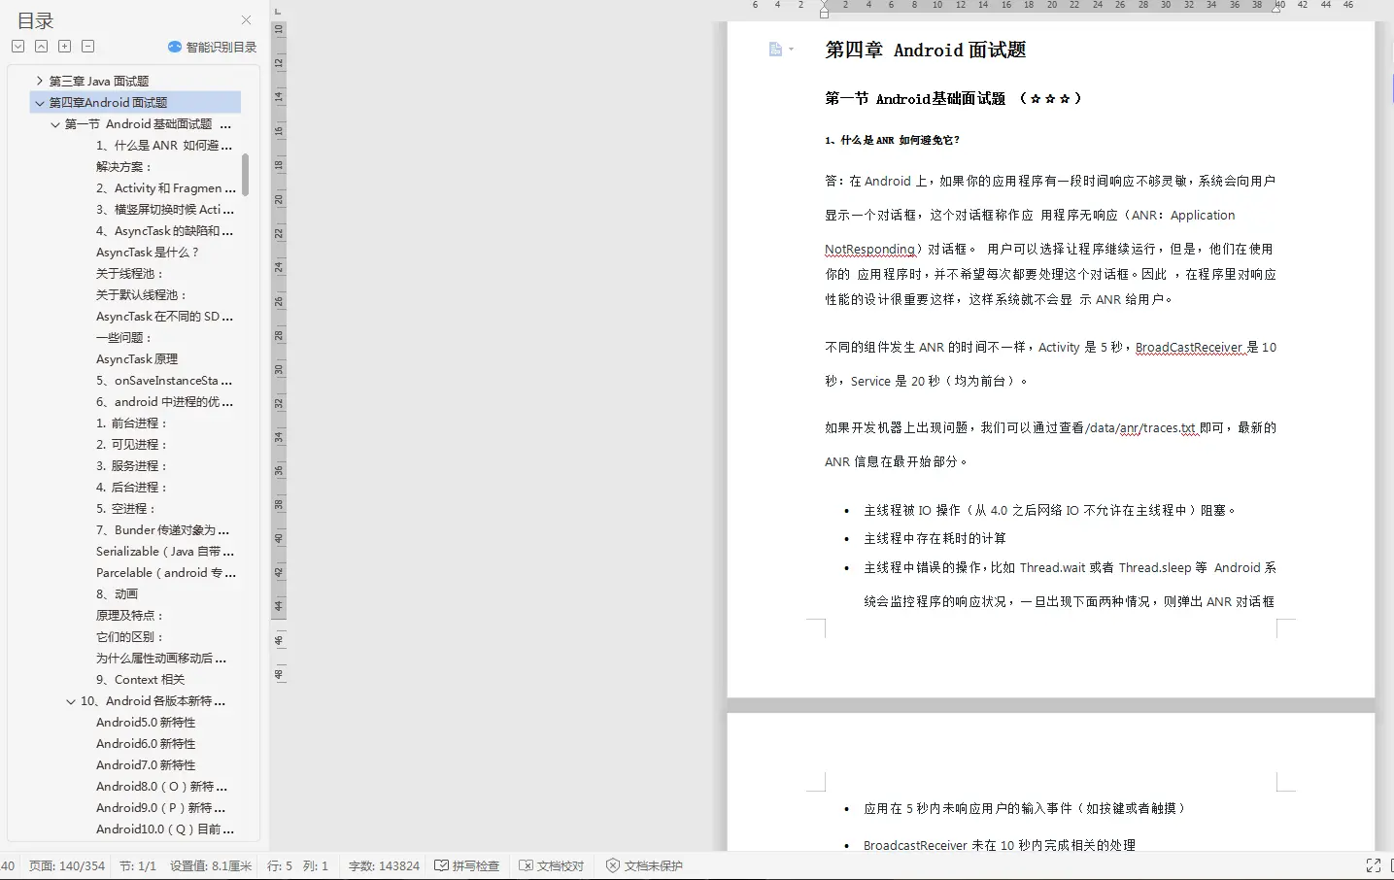Select outline item 为什么属性动画移动后
This screenshot has width=1394, height=880.
161,659
